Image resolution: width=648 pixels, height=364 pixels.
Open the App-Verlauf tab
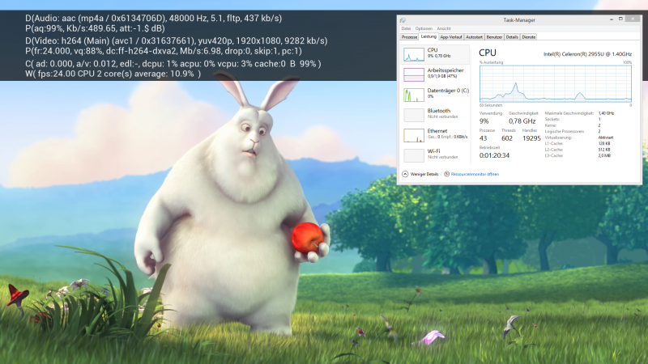tap(451, 37)
